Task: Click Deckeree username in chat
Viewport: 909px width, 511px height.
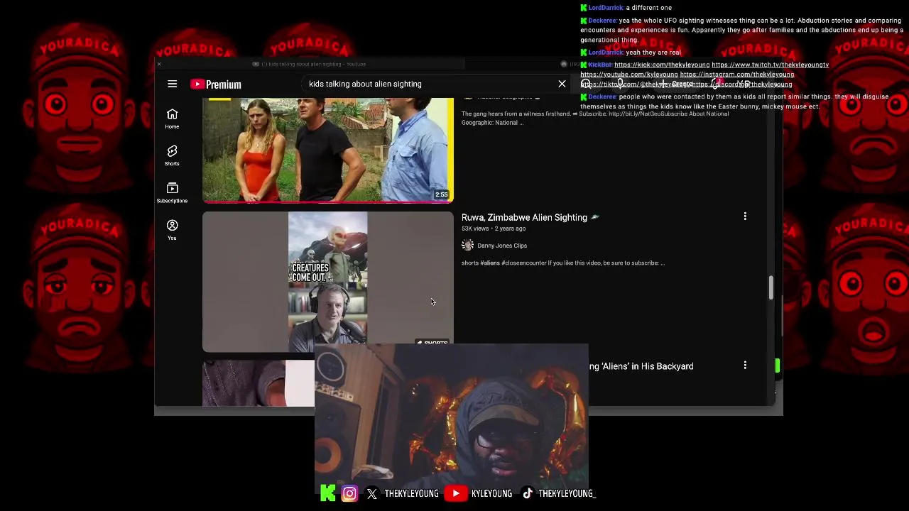Action: coord(602,21)
